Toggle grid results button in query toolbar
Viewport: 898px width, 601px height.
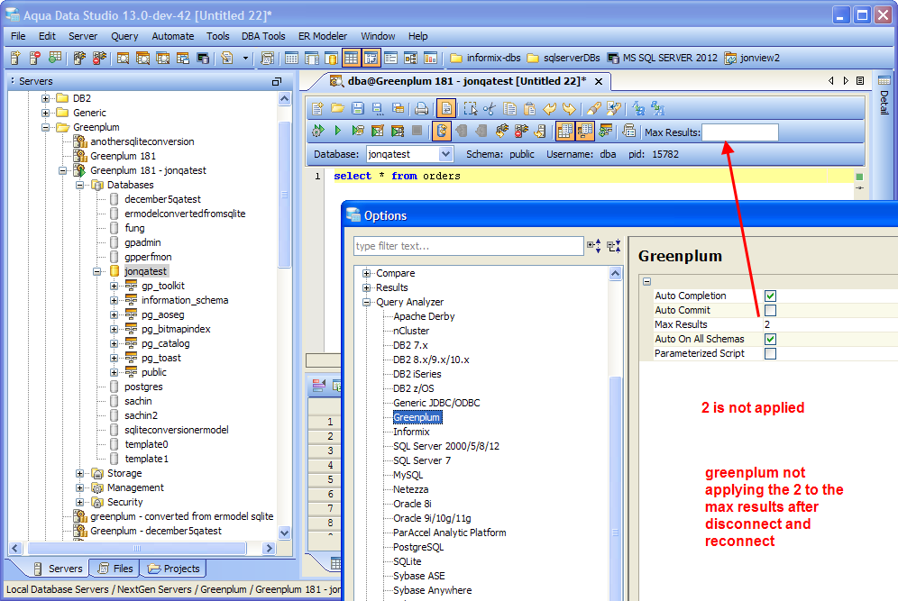564,131
